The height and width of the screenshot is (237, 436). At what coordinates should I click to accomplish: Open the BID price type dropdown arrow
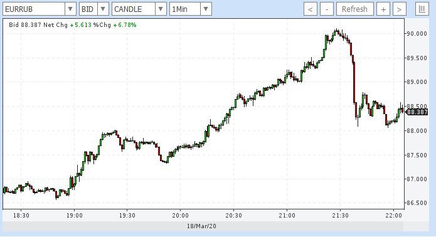tap(103, 9)
